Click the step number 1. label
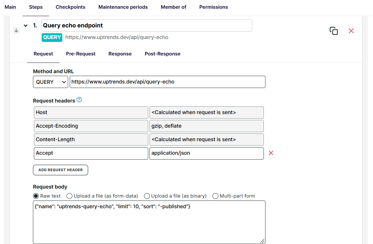373x244 pixels. (35, 25)
